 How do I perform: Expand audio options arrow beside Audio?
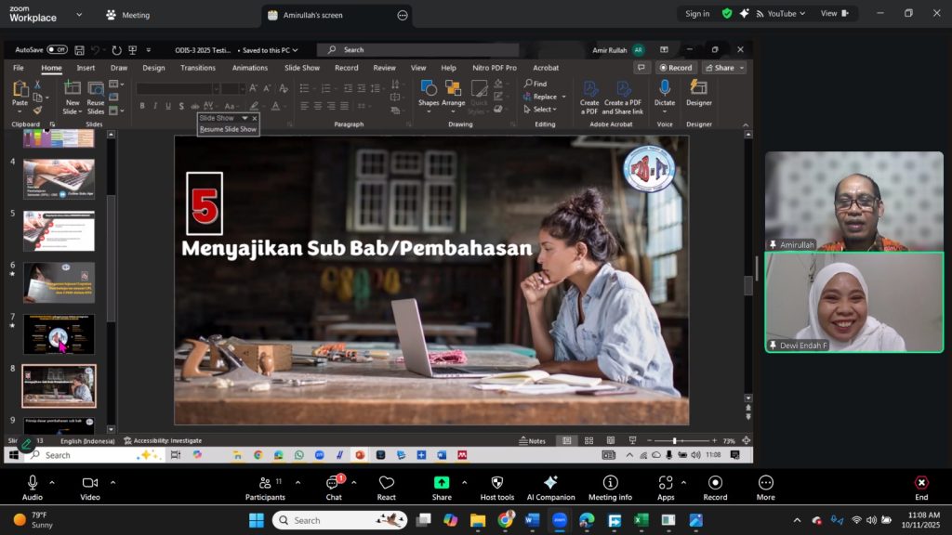point(52,482)
